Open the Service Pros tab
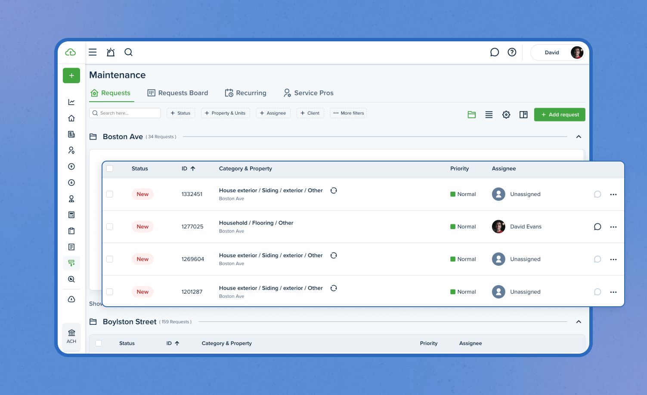Viewport: 647px width, 395px height. (x=308, y=93)
